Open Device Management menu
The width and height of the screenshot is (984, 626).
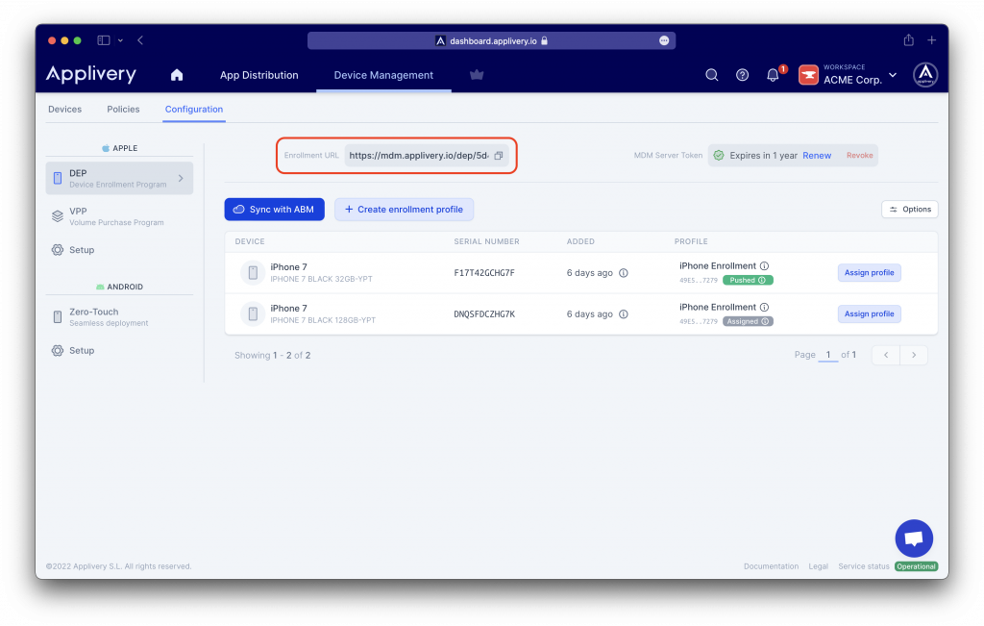pyautogui.click(x=383, y=75)
